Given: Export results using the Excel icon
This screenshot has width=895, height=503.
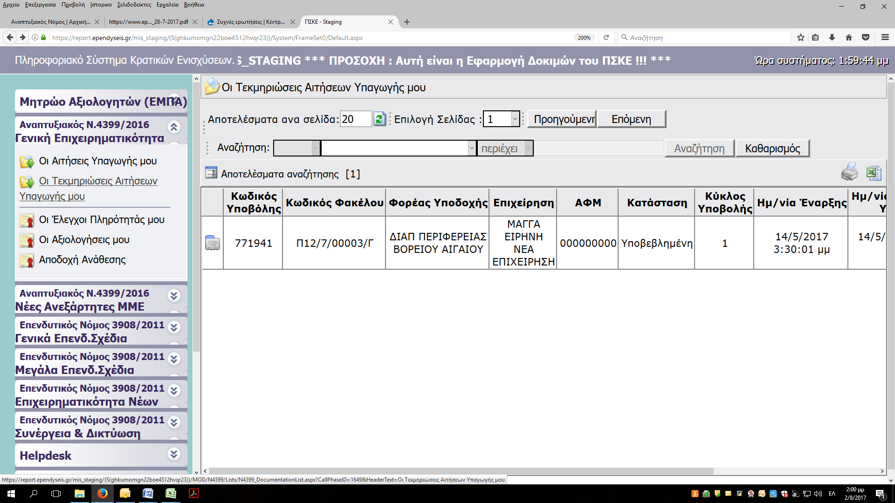Looking at the screenshot, I should (x=873, y=172).
